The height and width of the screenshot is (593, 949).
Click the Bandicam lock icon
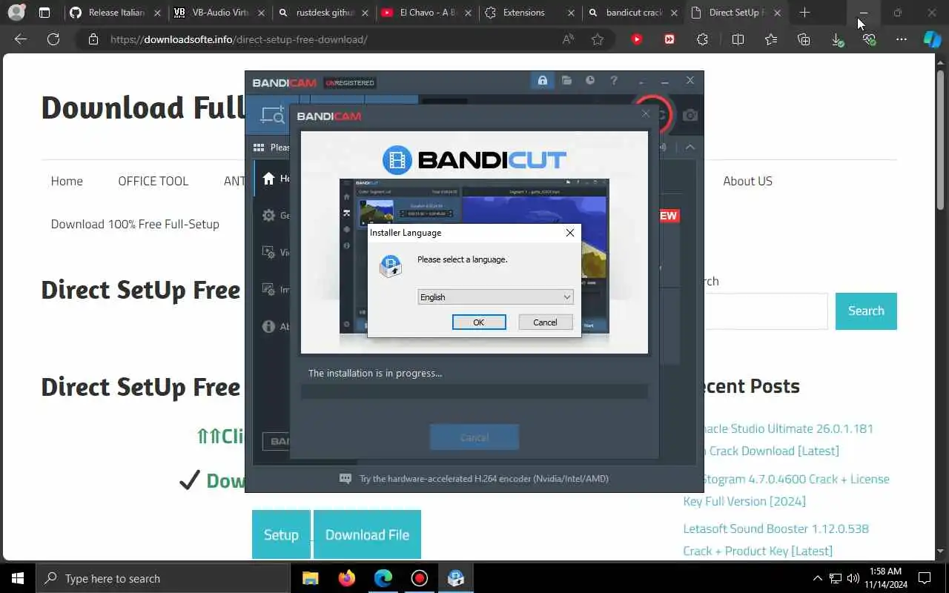[543, 81]
